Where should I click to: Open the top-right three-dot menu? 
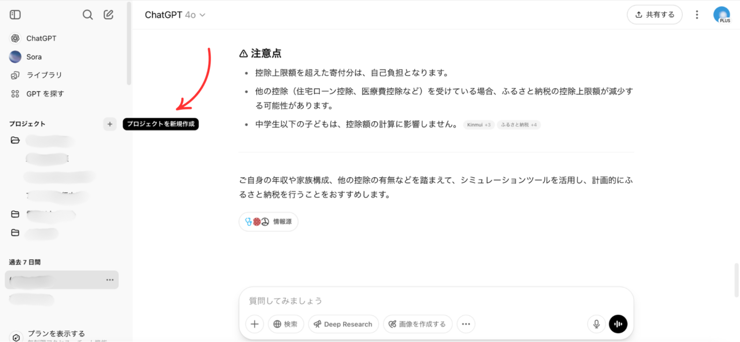click(x=697, y=14)
